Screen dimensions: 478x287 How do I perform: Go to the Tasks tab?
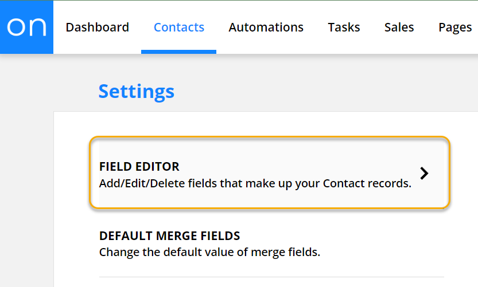[344, 27]
